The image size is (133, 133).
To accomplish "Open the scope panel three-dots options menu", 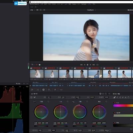I will [28, 84].
